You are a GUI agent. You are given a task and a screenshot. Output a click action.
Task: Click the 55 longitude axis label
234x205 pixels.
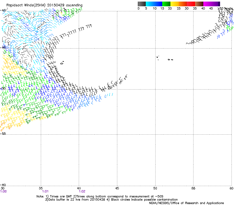[193, 188]
